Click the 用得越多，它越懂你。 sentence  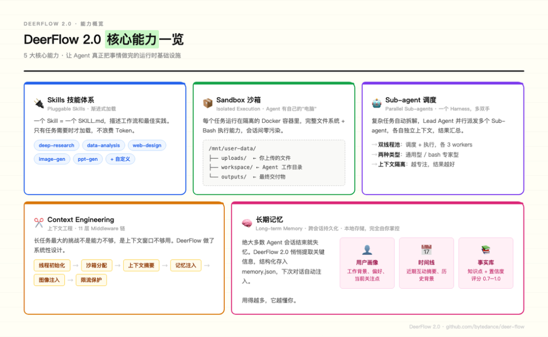[x=269, y=300]
